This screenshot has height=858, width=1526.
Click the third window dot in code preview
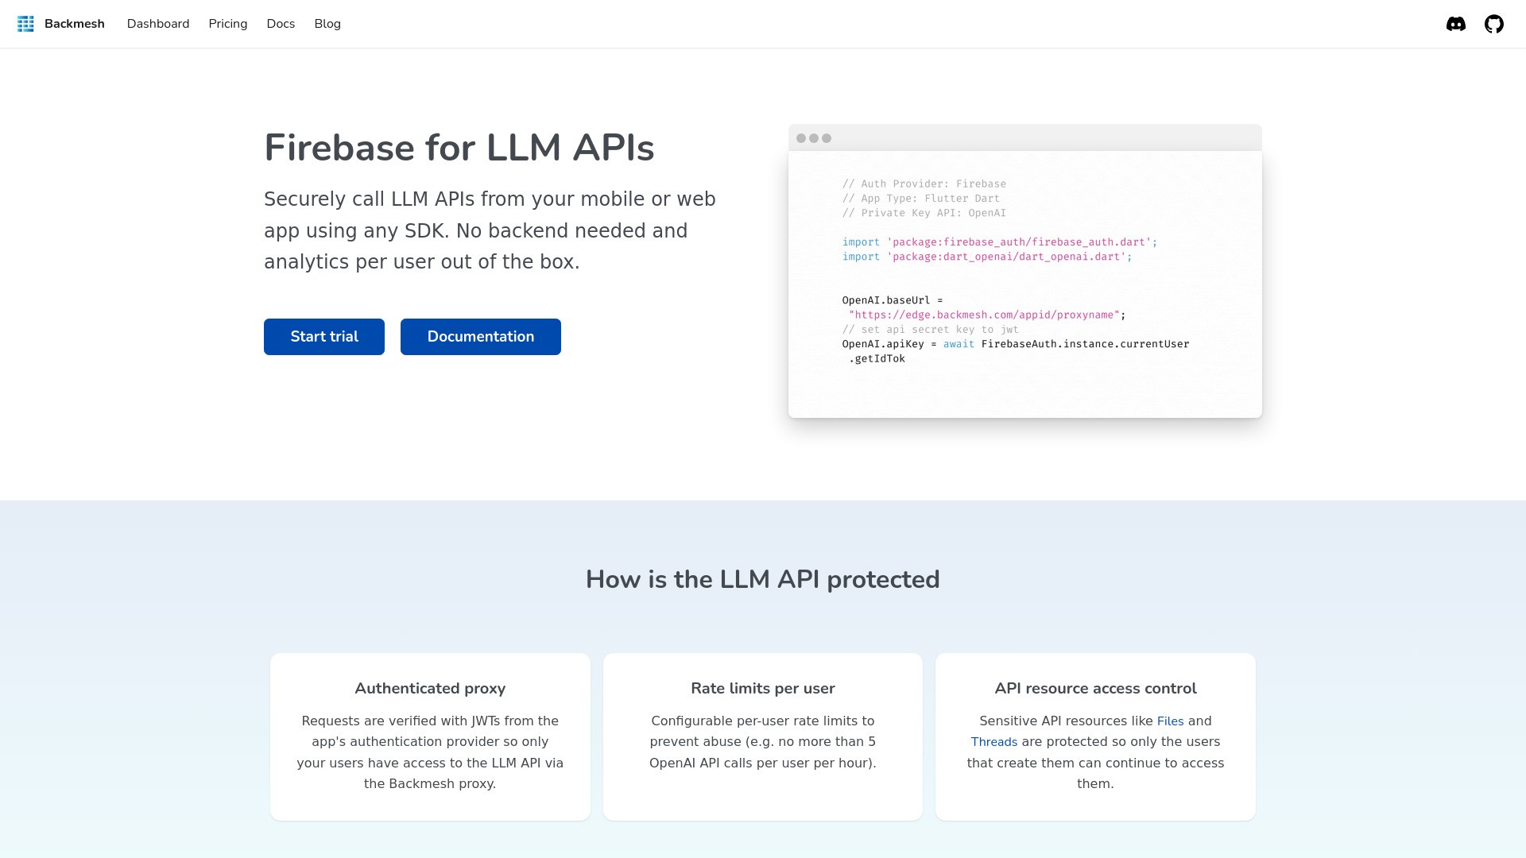[x=827, y=138]
